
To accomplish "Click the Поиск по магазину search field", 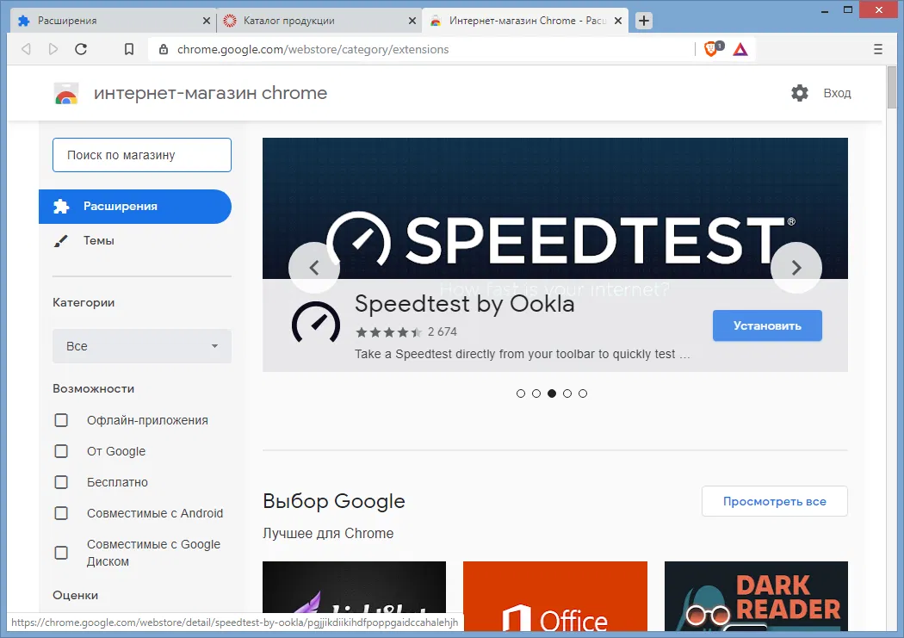I will tap(142, 155).
